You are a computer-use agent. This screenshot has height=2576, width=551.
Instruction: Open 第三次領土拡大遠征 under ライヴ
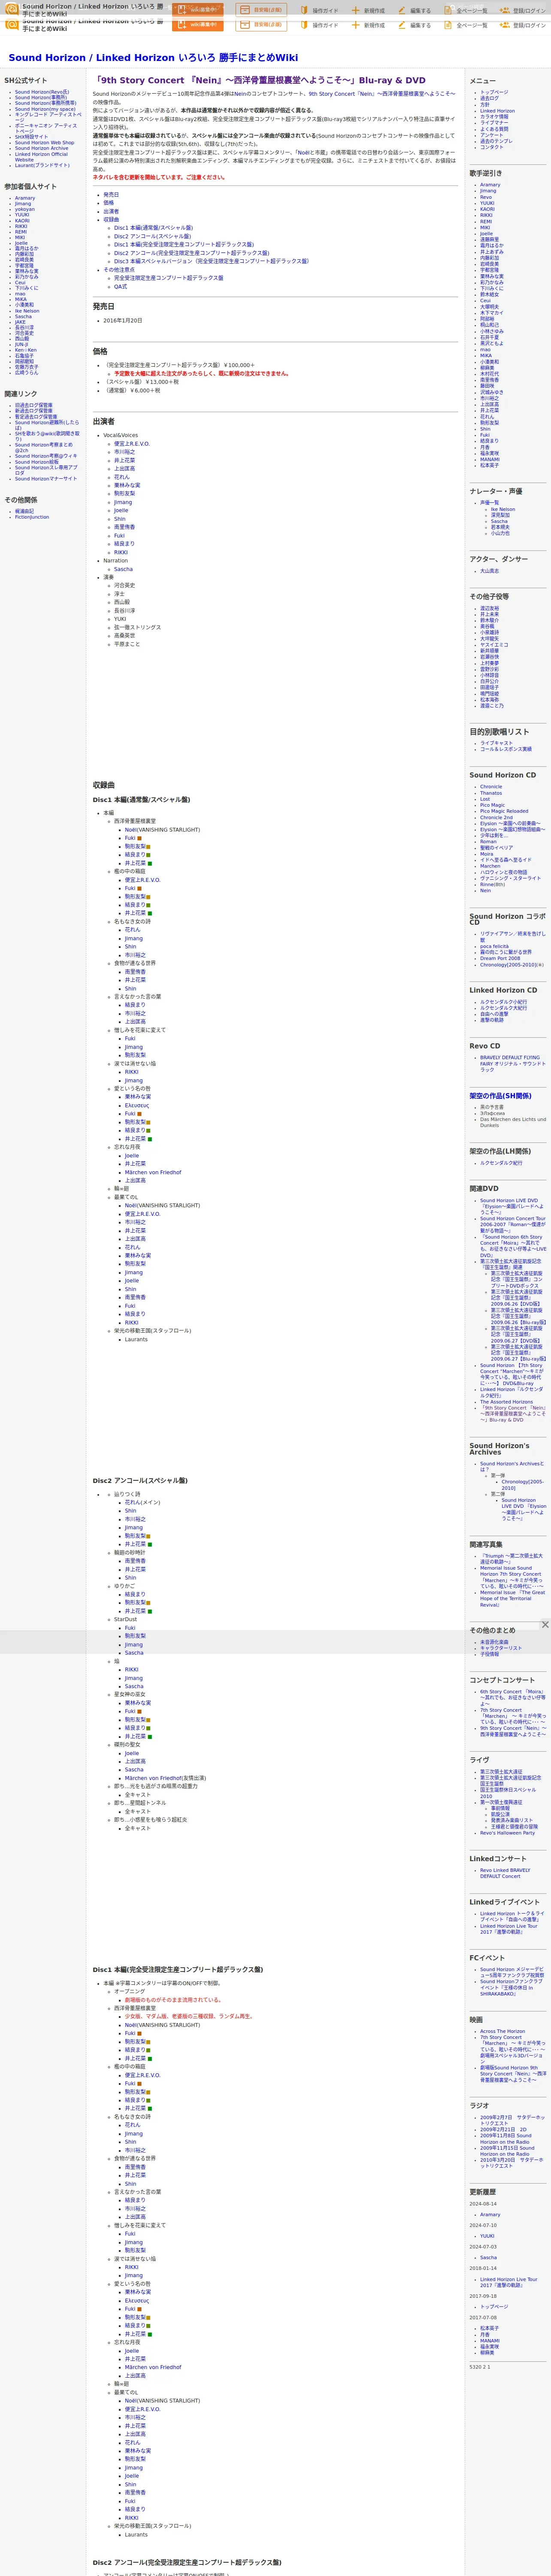(501, 1772)
